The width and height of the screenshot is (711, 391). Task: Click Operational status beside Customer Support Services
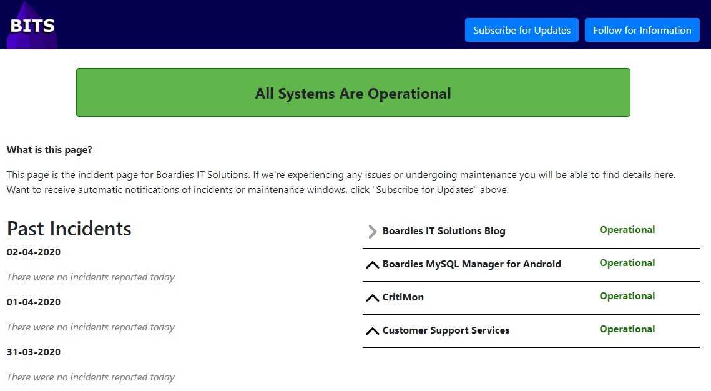pos(627,329)
